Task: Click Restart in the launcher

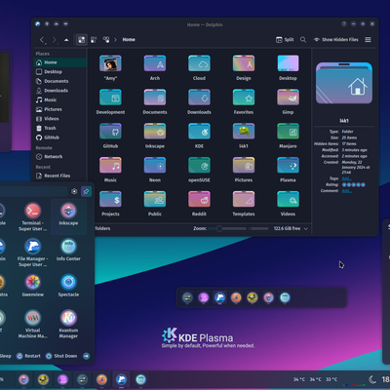Action: (x=28, y=356)
